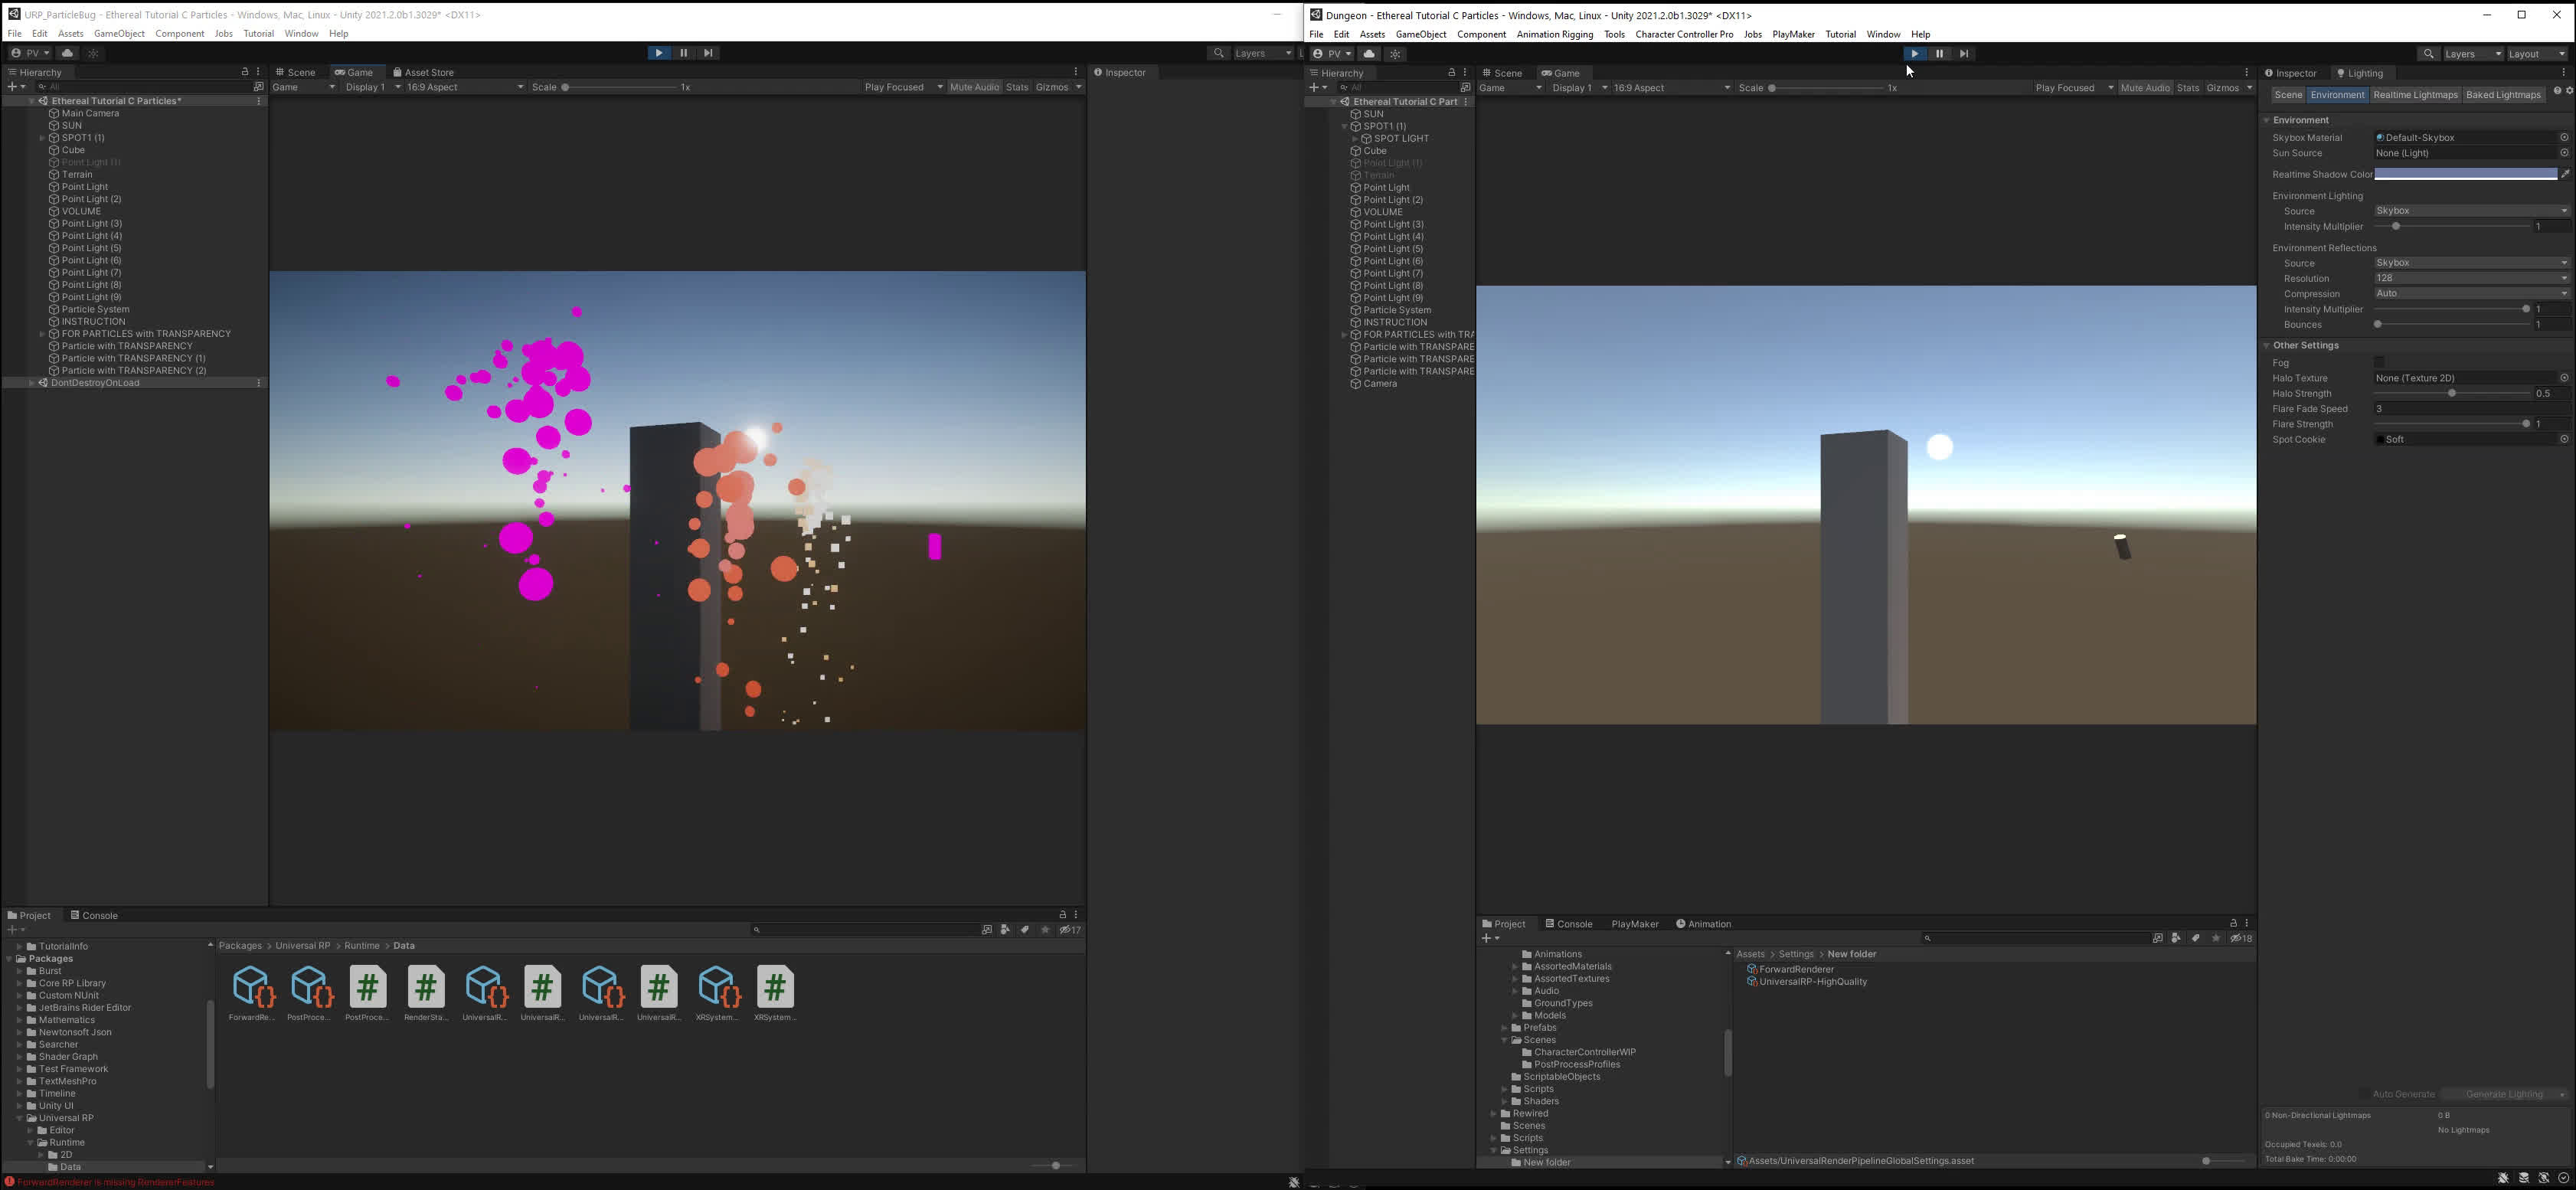Pick Sun Source object selector circle
Viewport: 2576px width, 1190px height.
2564,153
